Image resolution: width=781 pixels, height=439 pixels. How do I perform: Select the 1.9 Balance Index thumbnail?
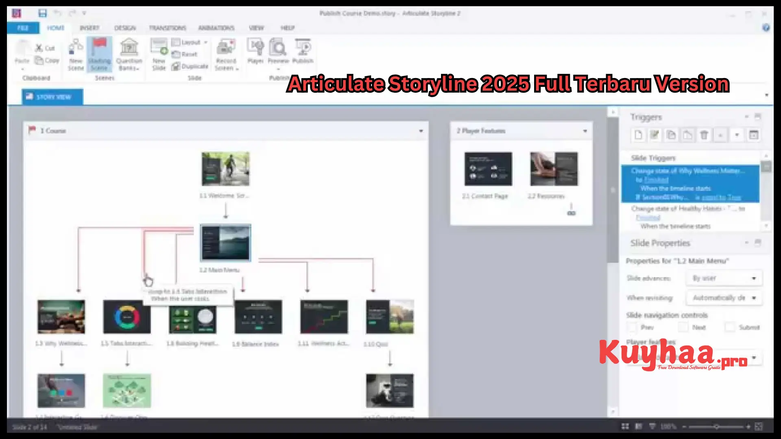(x=258, y=317)
